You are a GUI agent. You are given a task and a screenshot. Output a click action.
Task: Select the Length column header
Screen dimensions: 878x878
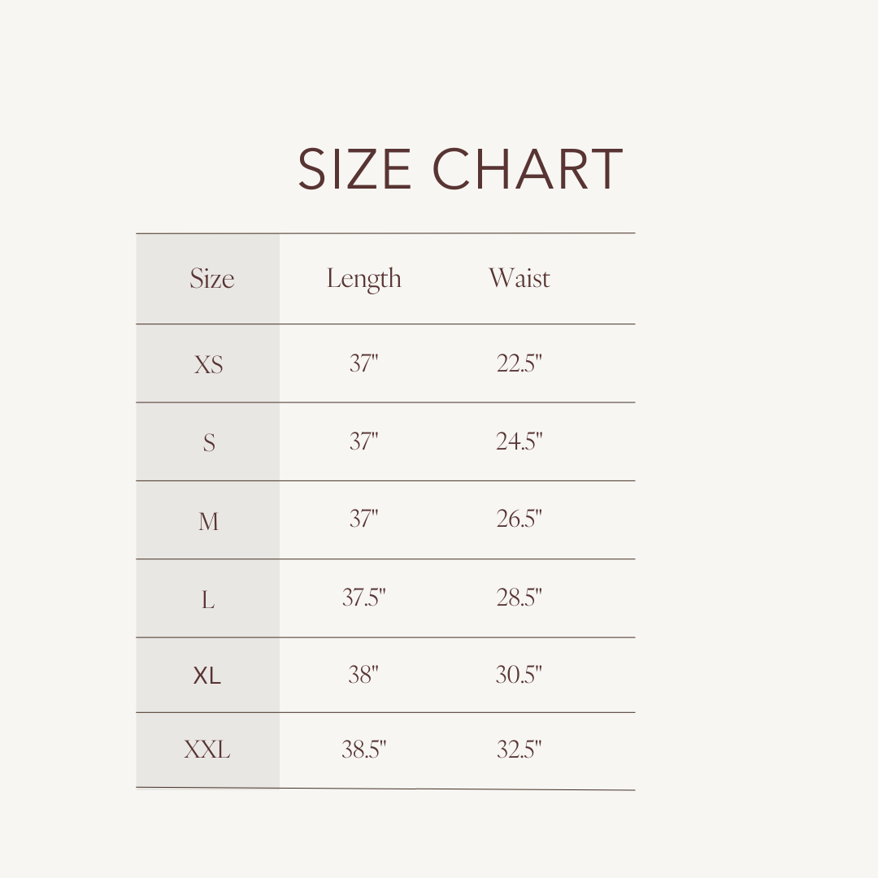point(363,279)
